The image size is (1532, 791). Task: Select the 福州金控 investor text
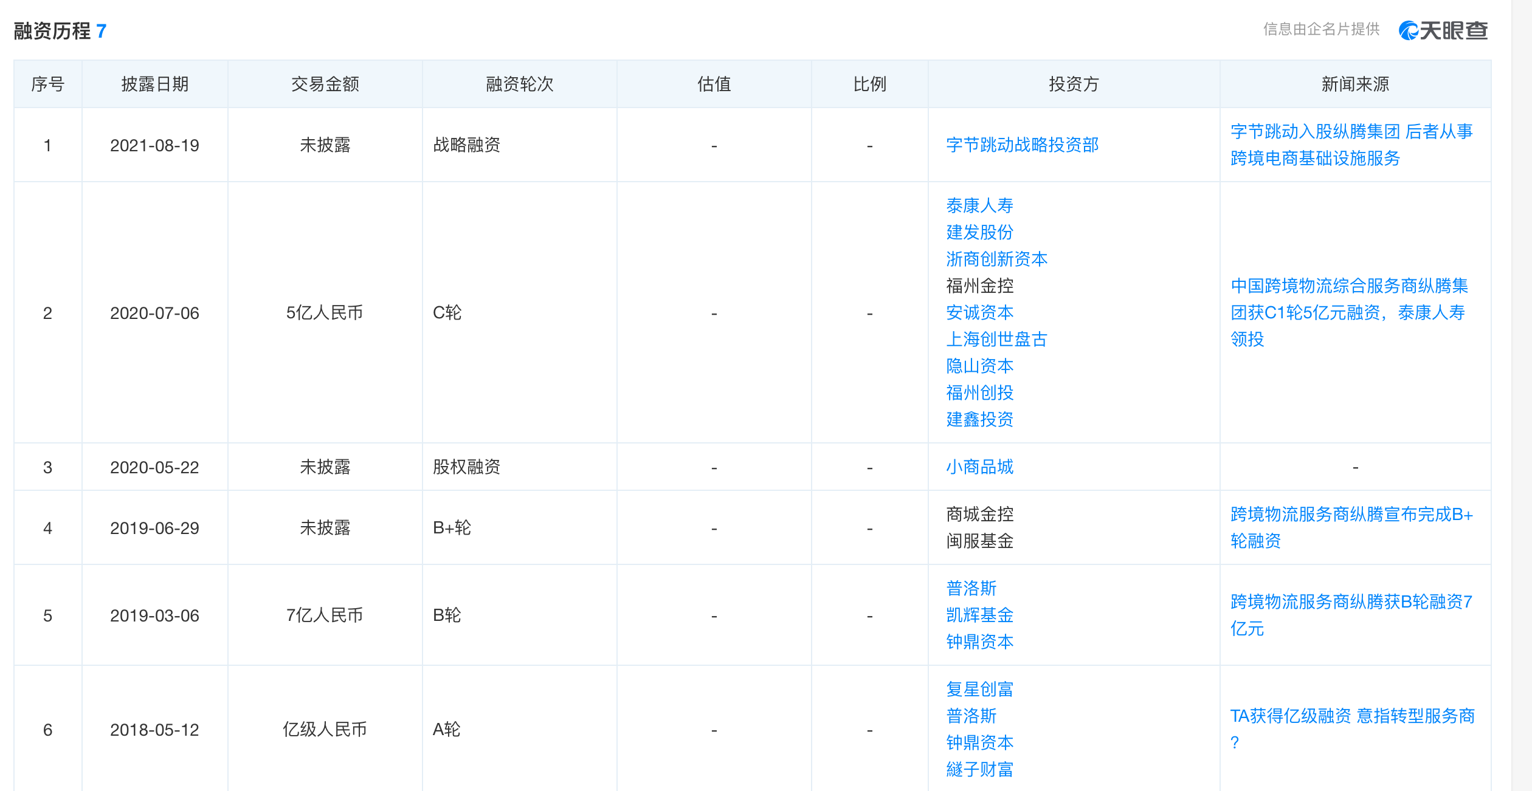(x=980, y=286)
